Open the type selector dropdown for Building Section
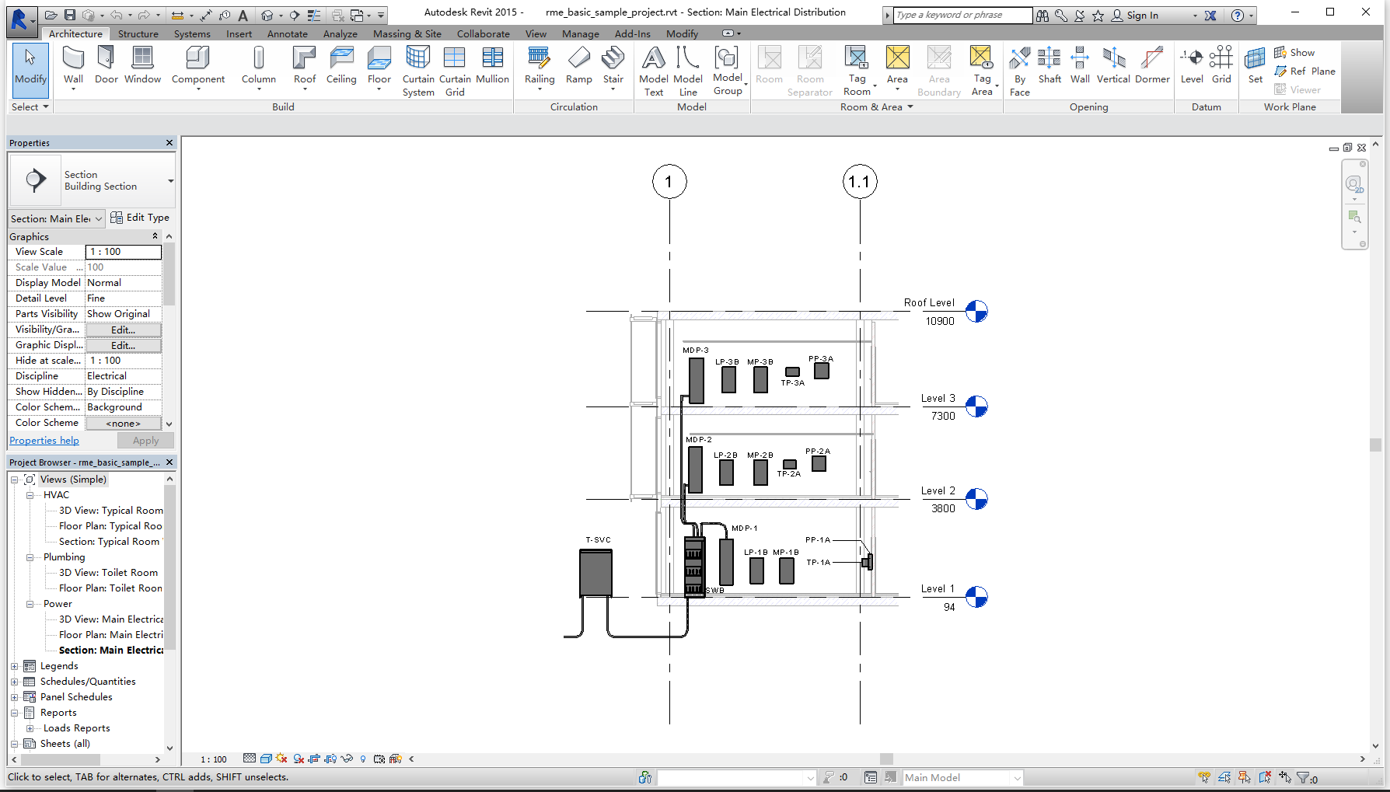Viewport: 1390px width, 792px height. click(170, 180)
